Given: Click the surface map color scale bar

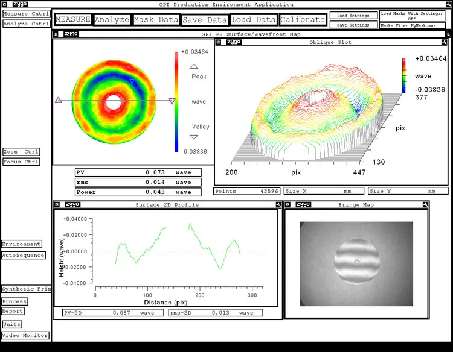Looking at the screenshot, I should pyautogui.click(x=176, y=101).
